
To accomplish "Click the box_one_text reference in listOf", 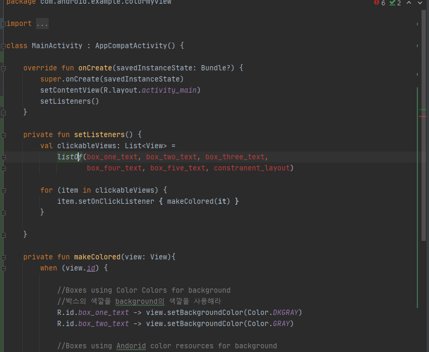I will pyautogui.click(x=112, y=157).
